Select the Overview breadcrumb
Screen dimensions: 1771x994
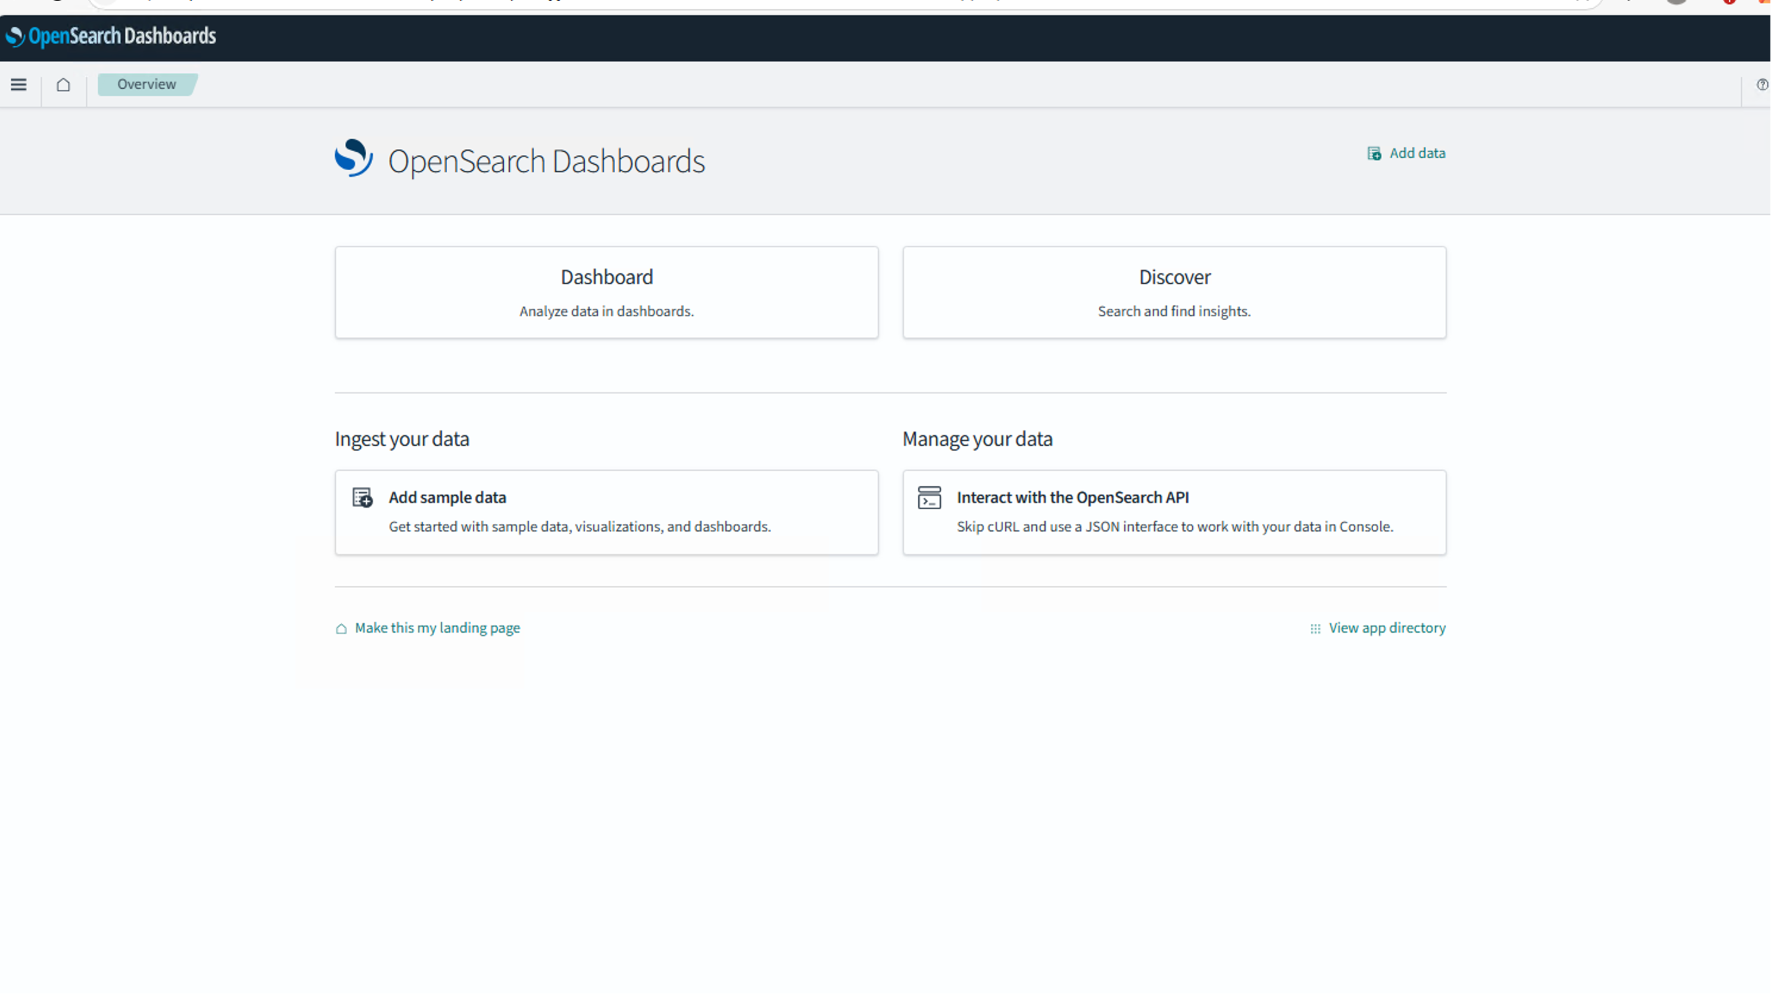[146, 85]
